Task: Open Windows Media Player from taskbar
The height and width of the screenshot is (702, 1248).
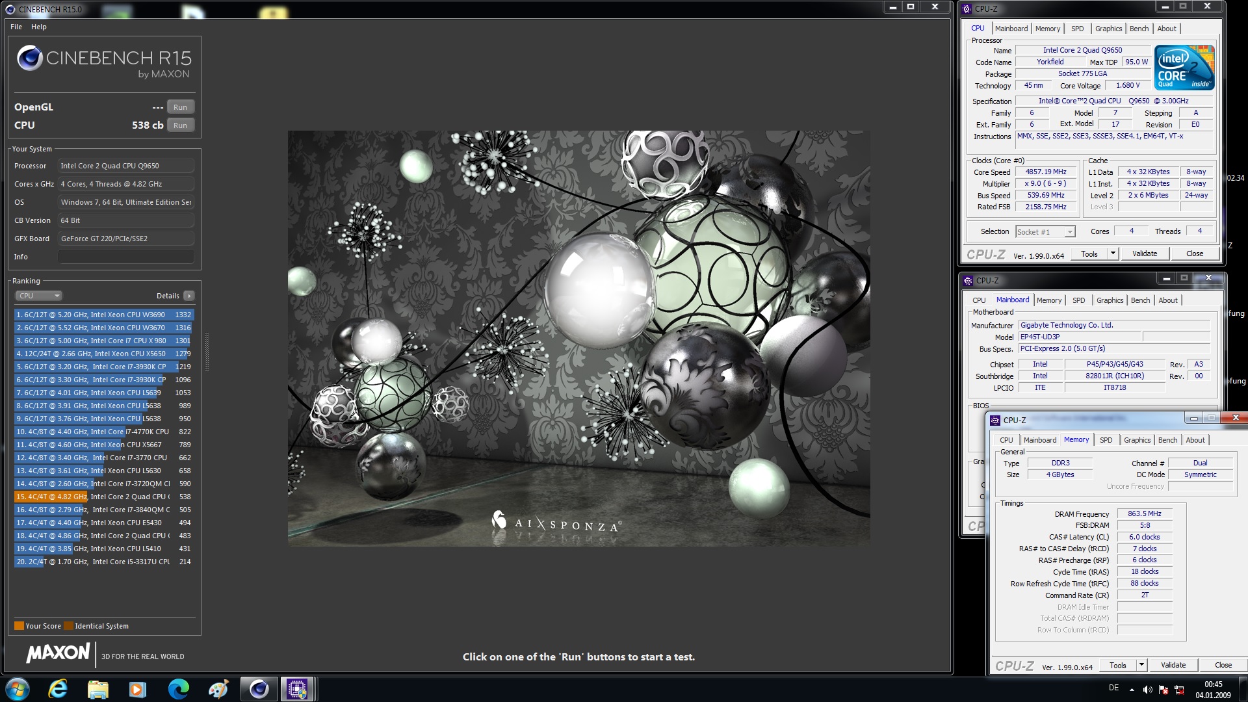Action: click(138, 689)
